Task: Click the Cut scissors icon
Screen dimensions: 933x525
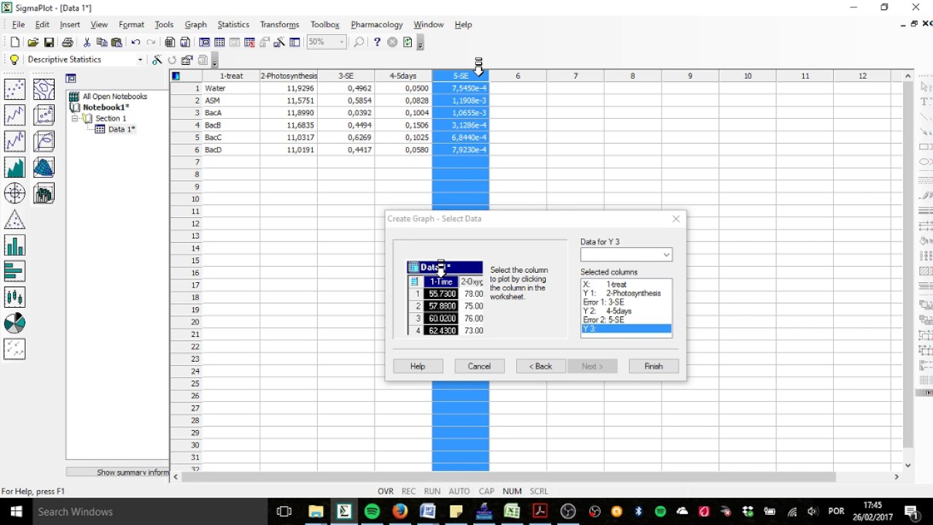Action: pos(87,42)
